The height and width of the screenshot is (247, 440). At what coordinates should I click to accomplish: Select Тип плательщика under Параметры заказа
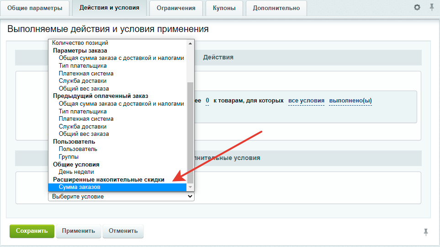117,66
